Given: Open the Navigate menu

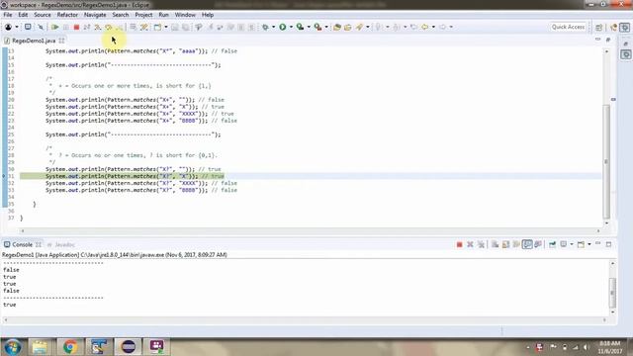Looking at the screenshot, I should 95,15.
